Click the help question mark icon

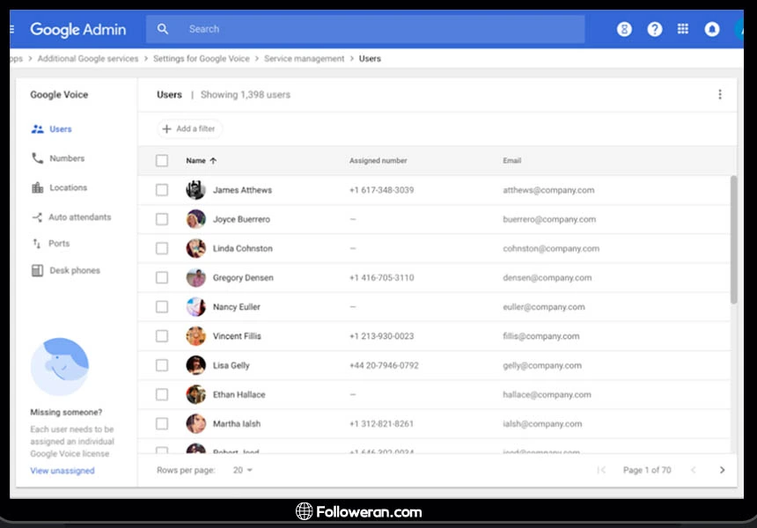coord(654,29)
